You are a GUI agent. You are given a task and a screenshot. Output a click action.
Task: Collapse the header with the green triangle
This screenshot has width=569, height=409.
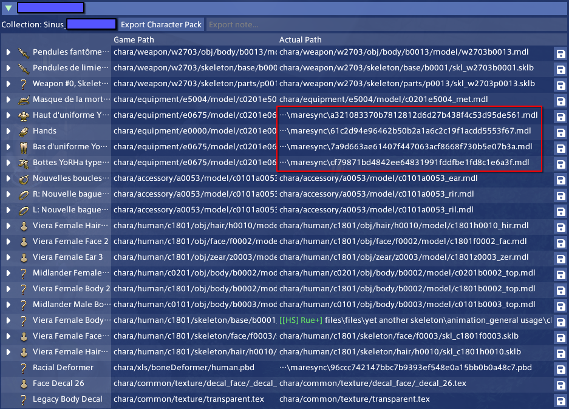[9, 8]
